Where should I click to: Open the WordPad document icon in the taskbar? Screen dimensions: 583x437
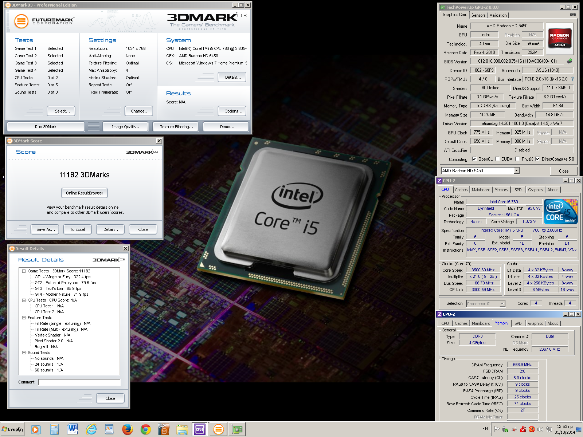(x=109, y=430)
